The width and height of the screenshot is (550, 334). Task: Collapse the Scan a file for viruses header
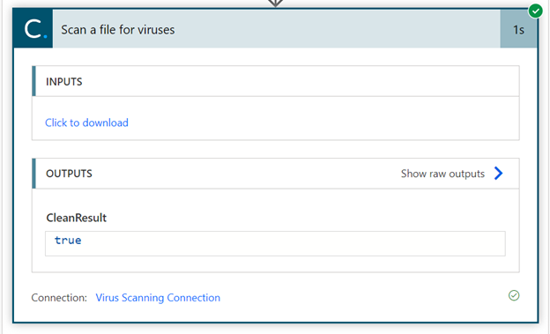pyautogui.click(x=277, y=28)
